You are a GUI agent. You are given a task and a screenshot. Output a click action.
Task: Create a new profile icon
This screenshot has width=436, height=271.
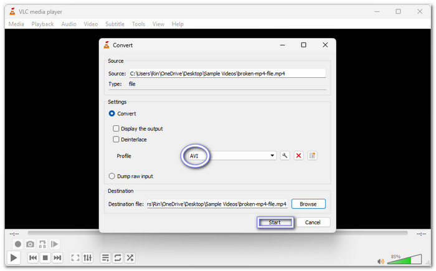pyautogui.click(x=312, y=156)
